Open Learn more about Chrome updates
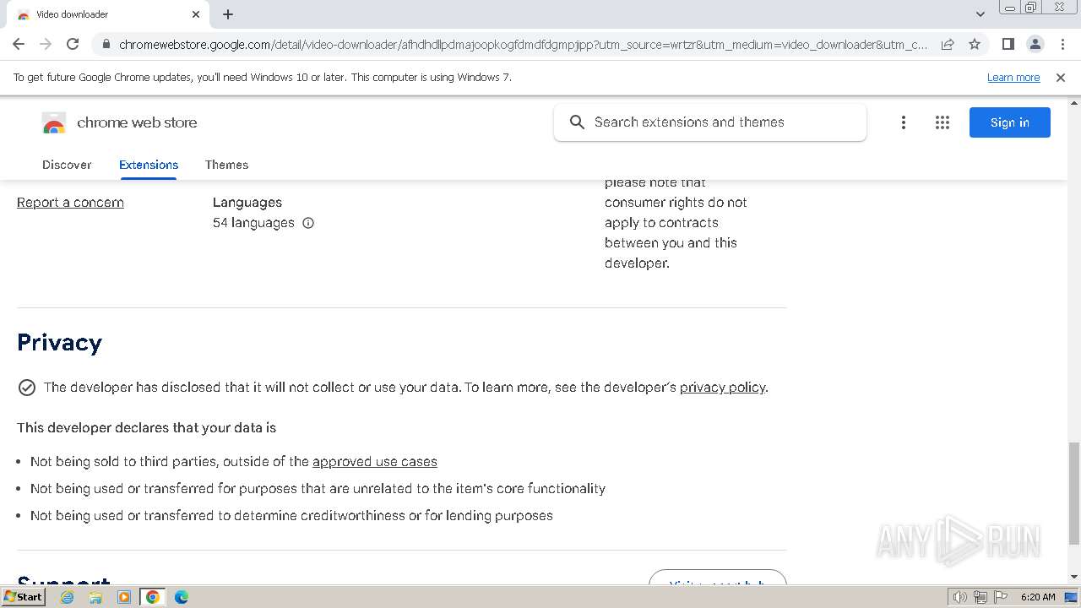The width and height of the screenshot is (1081, 608). click(1013, 77)
